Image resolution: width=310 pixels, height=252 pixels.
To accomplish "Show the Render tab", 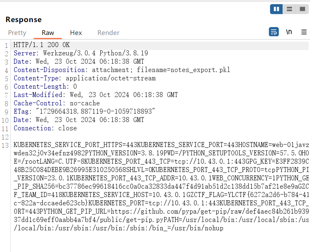I will (x=108, y=32).
